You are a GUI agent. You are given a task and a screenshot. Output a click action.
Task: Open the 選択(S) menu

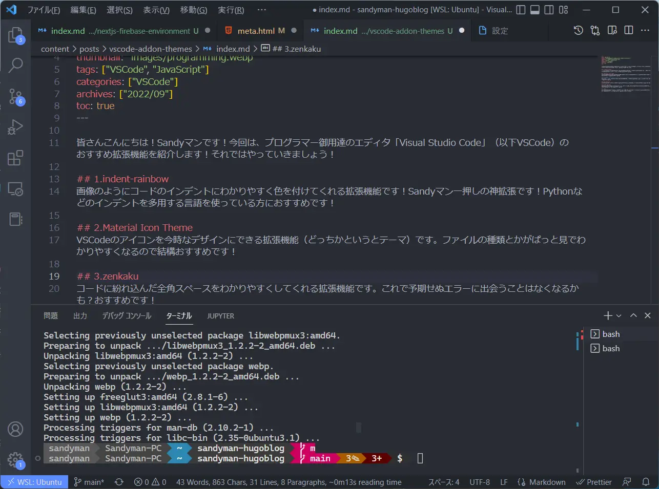[x=119, y=10]
